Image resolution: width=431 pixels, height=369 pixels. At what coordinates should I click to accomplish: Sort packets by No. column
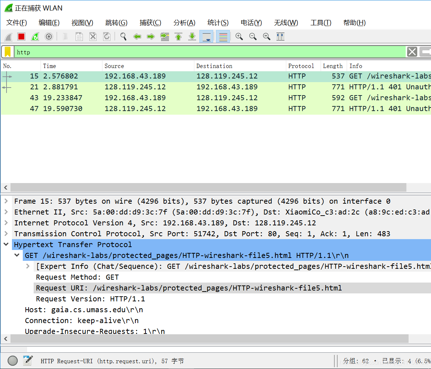(x=21, y=66)
